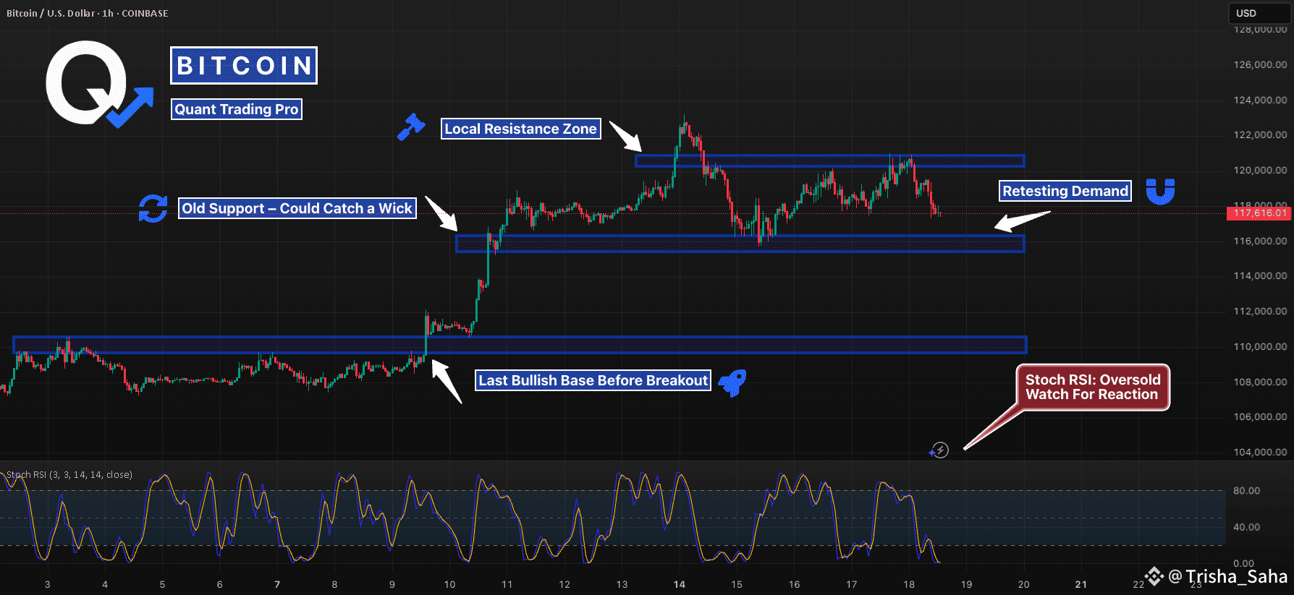Click date 14 on the time axis
Screen dimensions: 1294x595
pos(679,584)
